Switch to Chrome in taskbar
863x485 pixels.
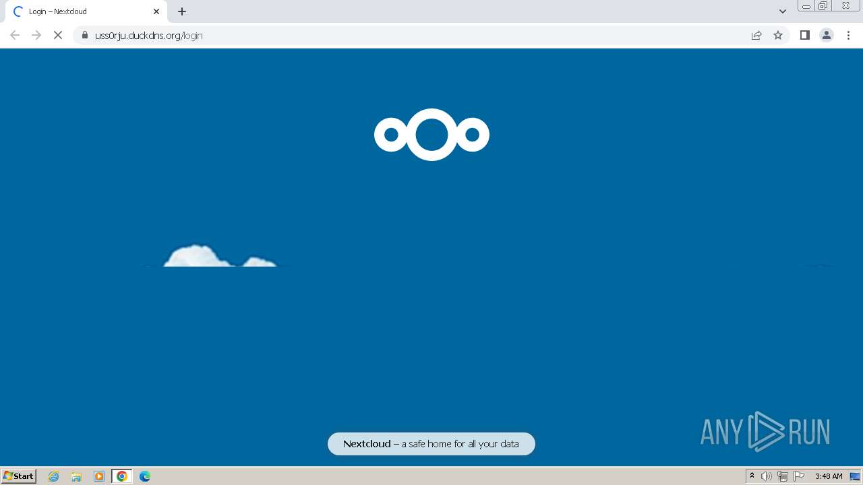click(x=122, y=476)
